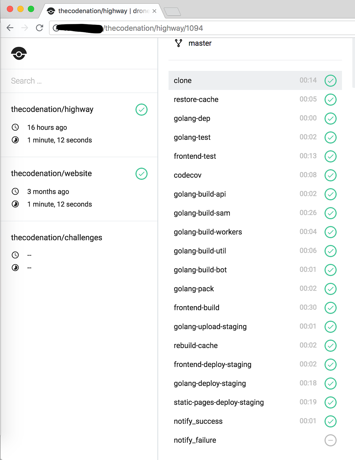Screen dimensions: 355x460
Task: Select the master branch icon
Action: pos(178,43)
